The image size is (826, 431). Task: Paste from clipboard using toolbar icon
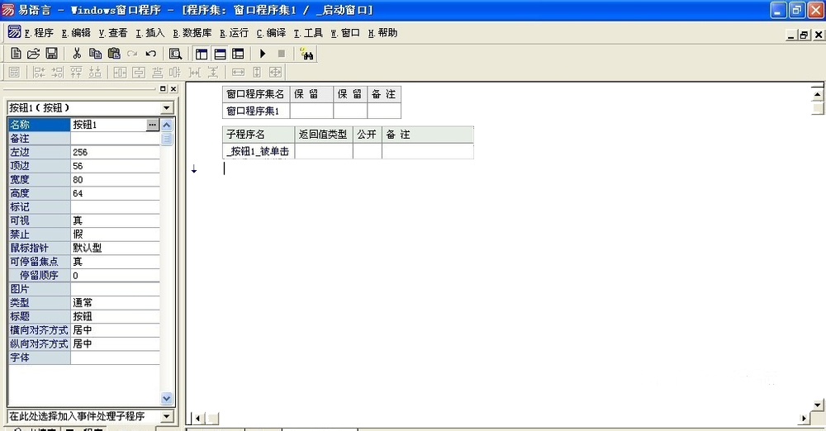[114, 54]
